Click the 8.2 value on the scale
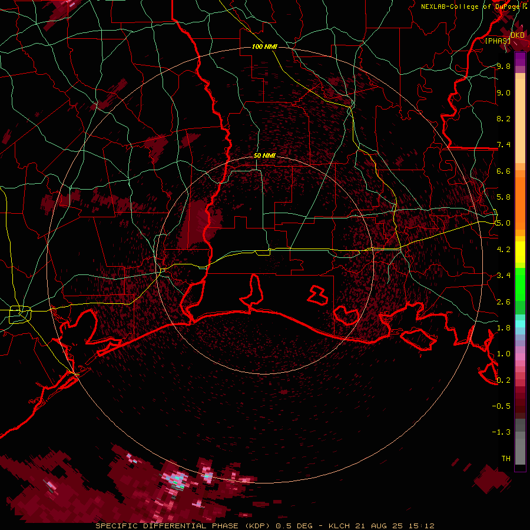Viewport: 530px width, 530px height. (503, 118)
